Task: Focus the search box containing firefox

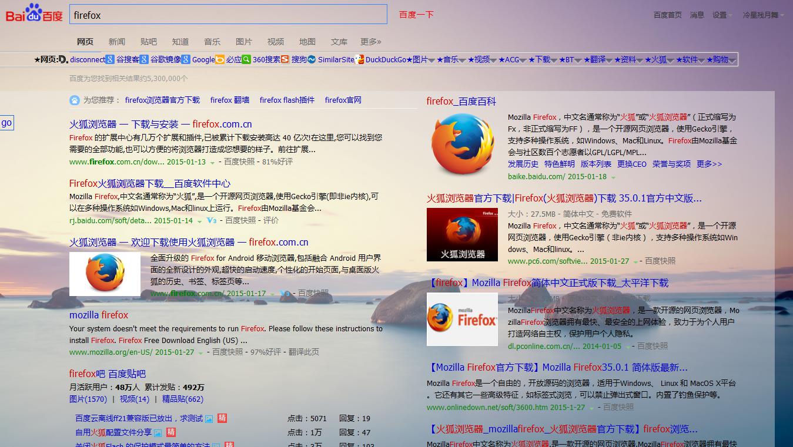Action: click(228, 15)
